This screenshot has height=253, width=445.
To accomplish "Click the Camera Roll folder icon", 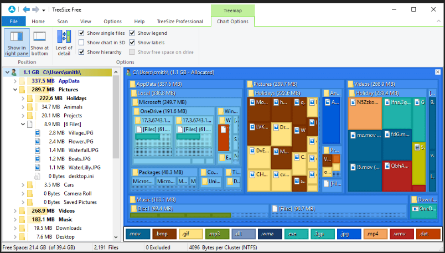I will coord(30,193).
